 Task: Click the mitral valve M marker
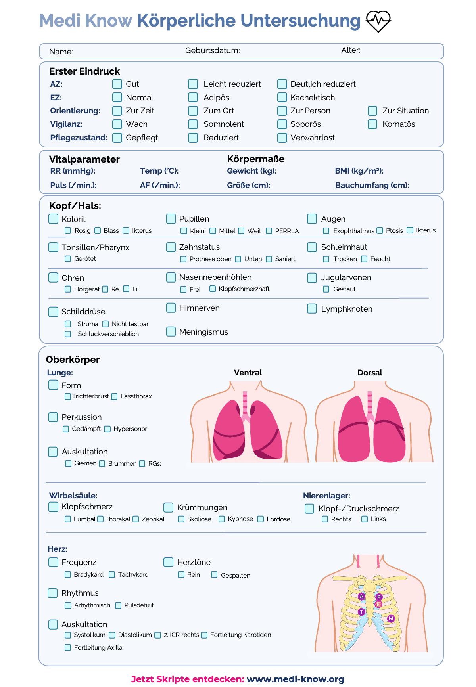(x=391, y=618)
